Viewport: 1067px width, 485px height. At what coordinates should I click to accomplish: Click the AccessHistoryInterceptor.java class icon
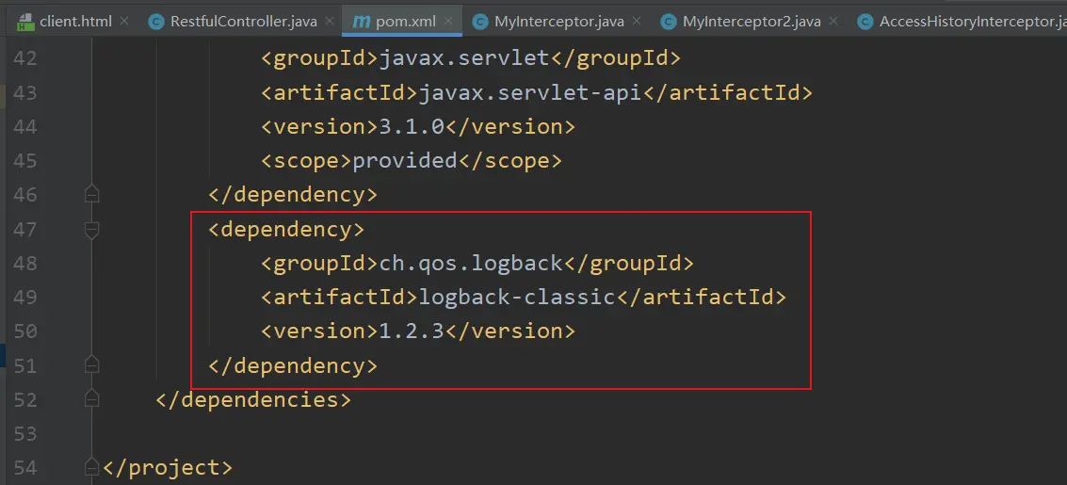(865, 22)
